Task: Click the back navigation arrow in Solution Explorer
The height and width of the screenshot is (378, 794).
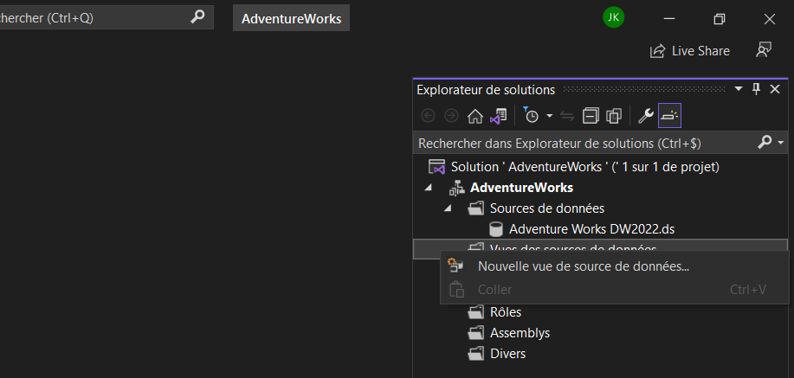Action: (x=428, y=117)
